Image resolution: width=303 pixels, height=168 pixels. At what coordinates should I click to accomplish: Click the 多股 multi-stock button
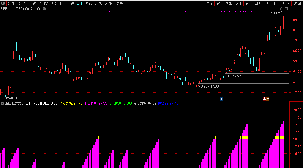(238, 3)
